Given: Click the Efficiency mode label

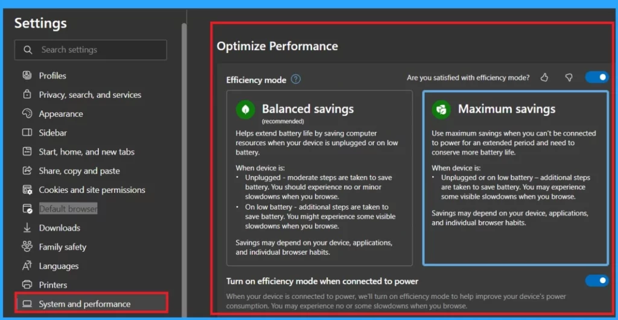Looking at the screenshot, I should [256, 80].
